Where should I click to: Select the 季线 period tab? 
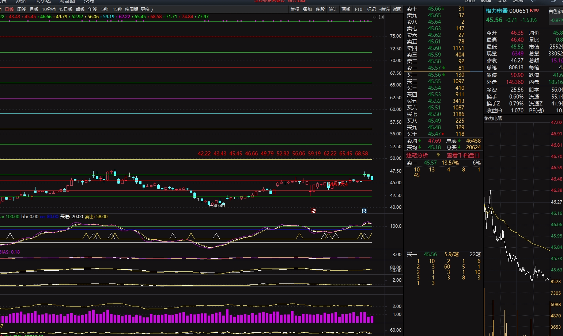(x=80, y=9)
